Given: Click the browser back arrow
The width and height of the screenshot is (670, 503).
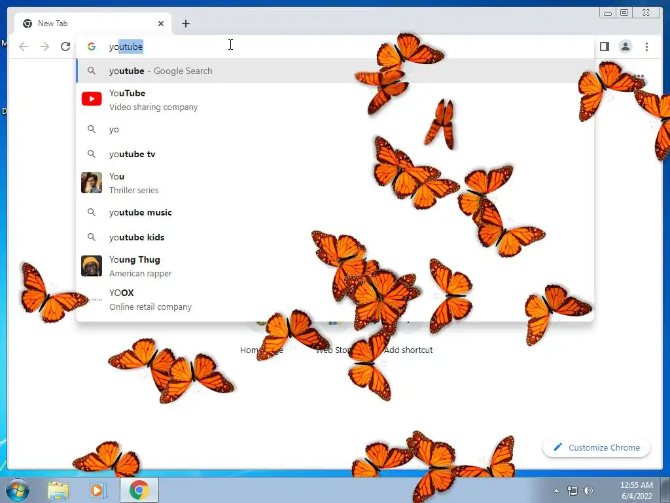Looking at the screenshot, I should click(x=24, y=47).
